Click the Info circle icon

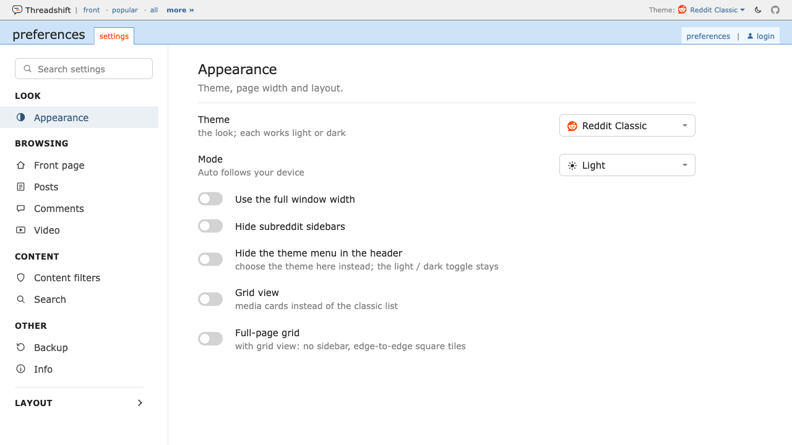coord(21,369)
